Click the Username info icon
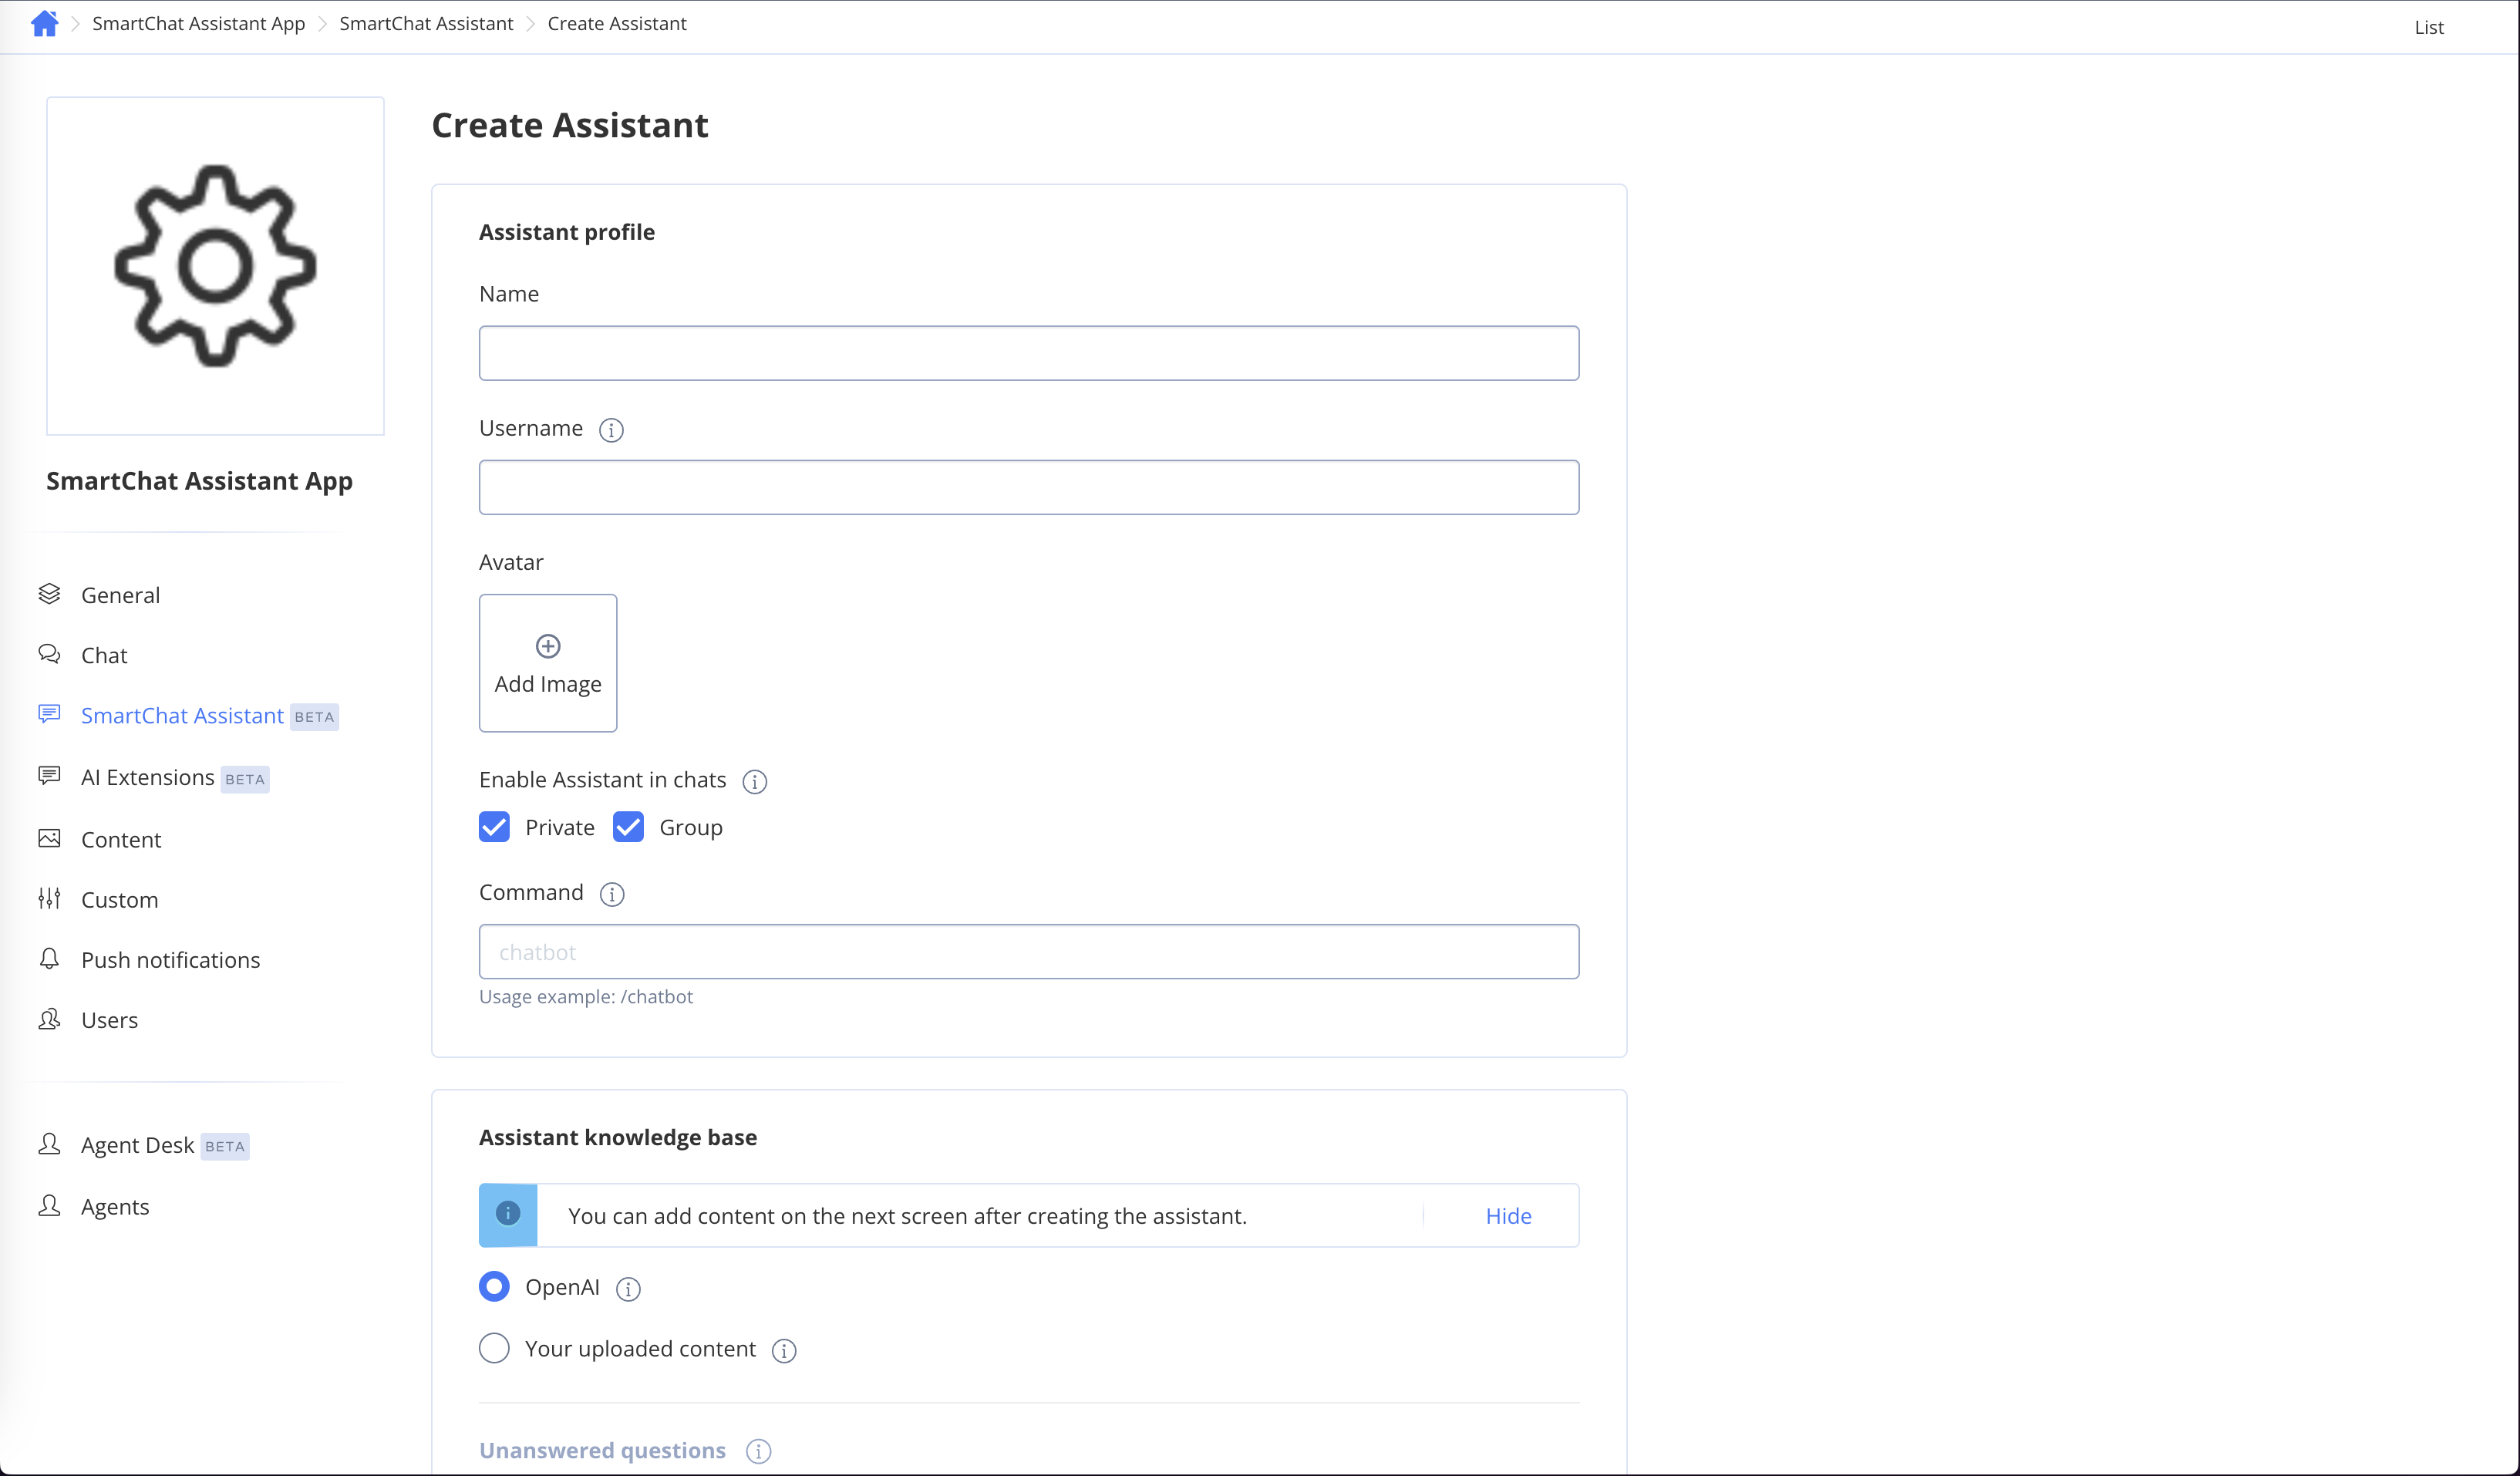 tap(611, 430)
